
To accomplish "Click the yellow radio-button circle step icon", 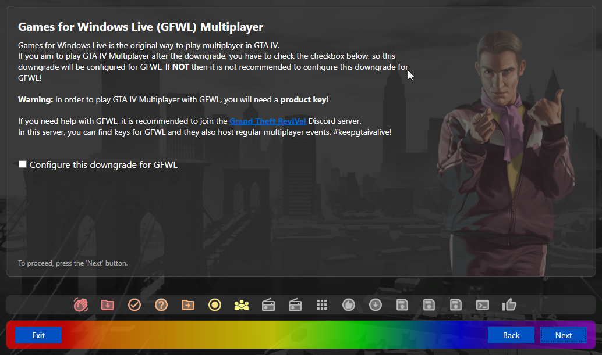I will pos(215,305).
